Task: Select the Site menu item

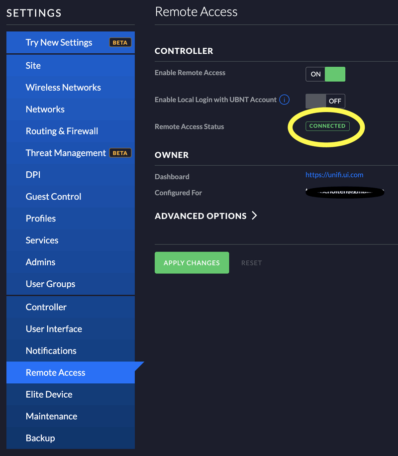Action: [x=33, y=66]
